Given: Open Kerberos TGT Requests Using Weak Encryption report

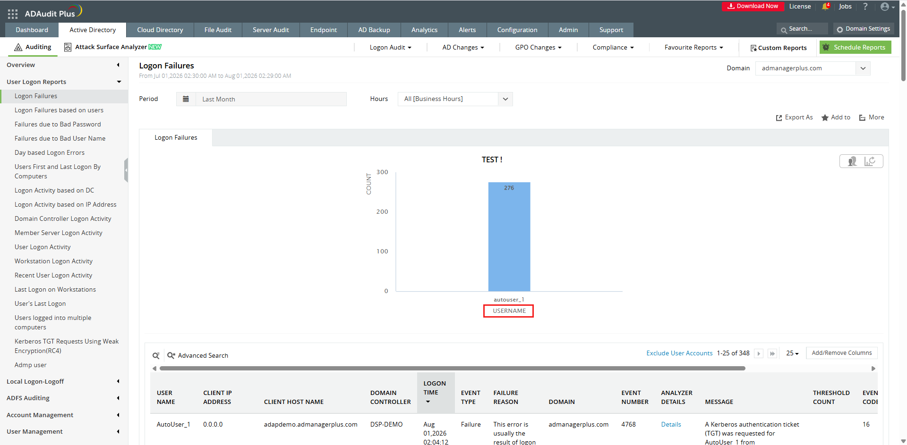Looking at the screenshot, I should (x=67, y=346).
